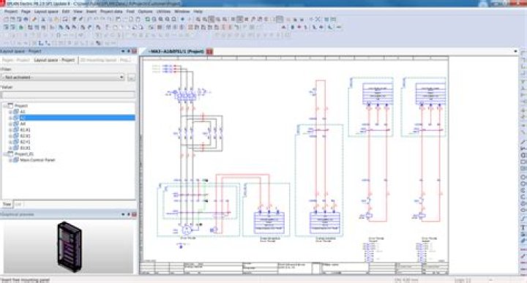Expand the B2.X1 tree node
Image resolution: width=527 pixels, height=283 pixels.
[10, 136]
